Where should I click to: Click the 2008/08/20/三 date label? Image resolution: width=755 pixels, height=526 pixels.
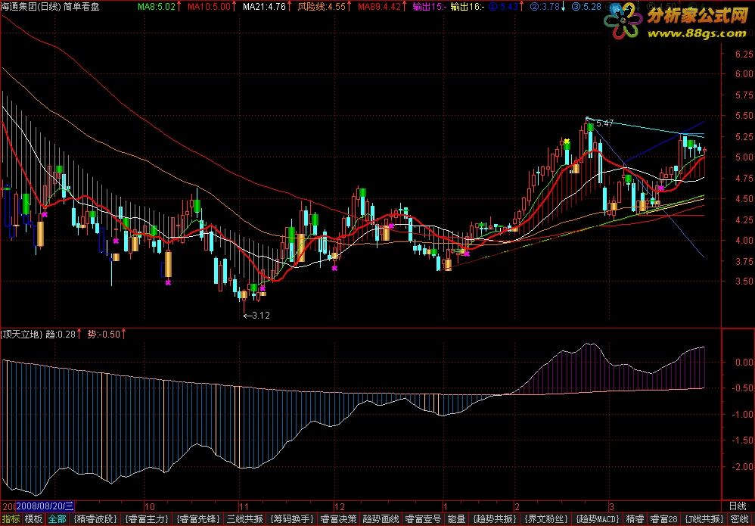point(45,506)
